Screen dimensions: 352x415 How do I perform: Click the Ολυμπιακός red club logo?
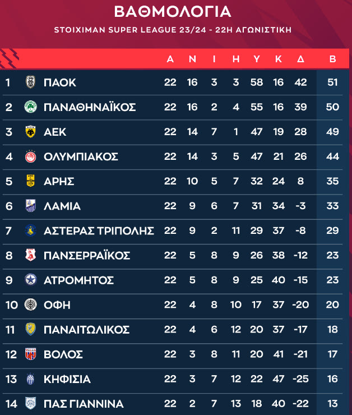(x=31, y=156)
